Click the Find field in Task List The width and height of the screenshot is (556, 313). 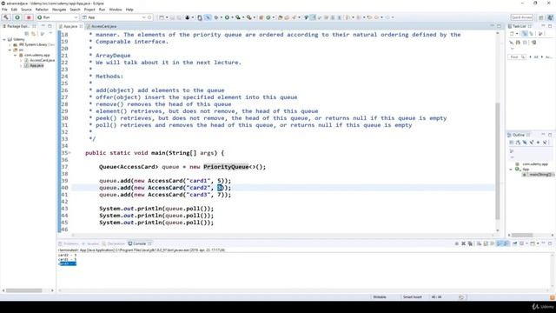point(517,57)
